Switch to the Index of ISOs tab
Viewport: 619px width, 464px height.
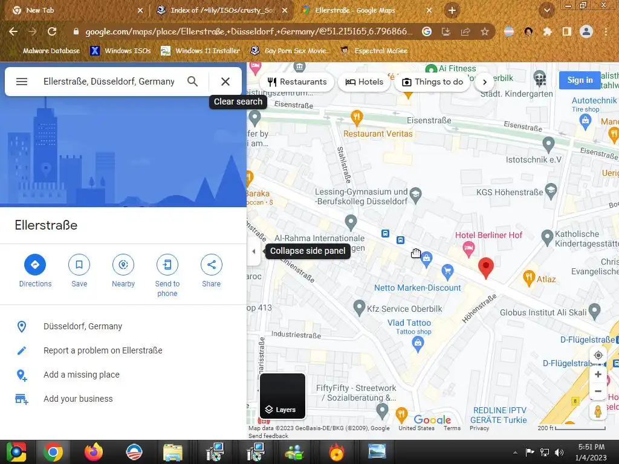[222, 10]
